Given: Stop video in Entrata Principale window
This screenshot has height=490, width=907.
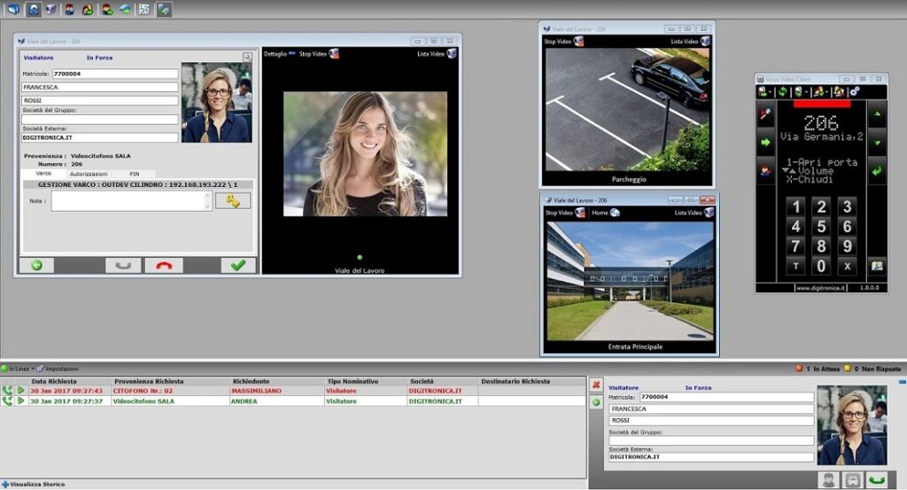Looking at the screenshot, I should pos(563,213).
